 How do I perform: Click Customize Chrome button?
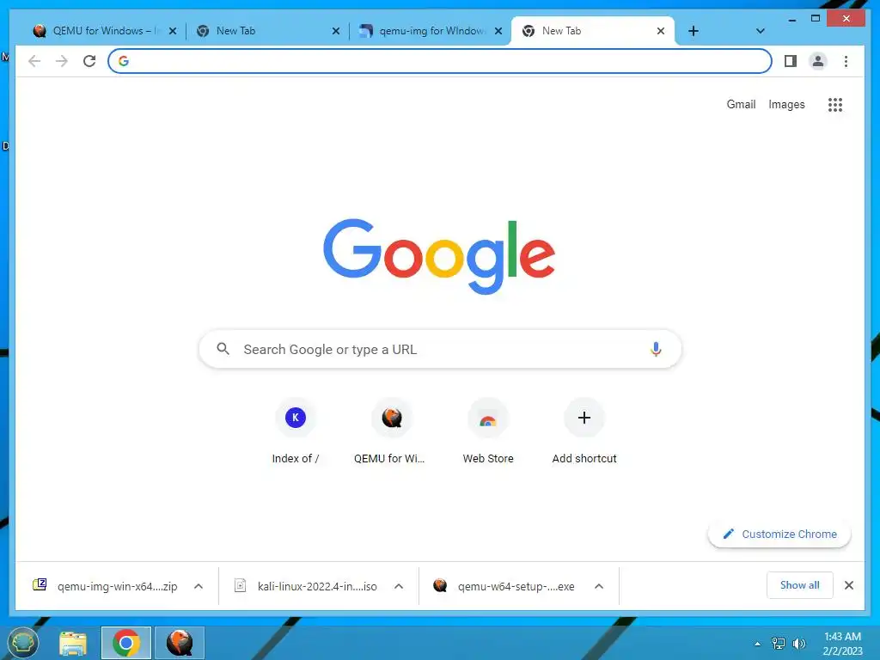tap(779, 534)
